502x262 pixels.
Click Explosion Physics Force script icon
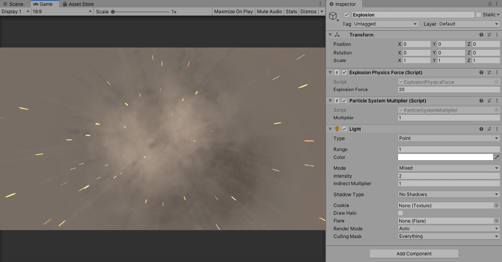pos(337,72)
